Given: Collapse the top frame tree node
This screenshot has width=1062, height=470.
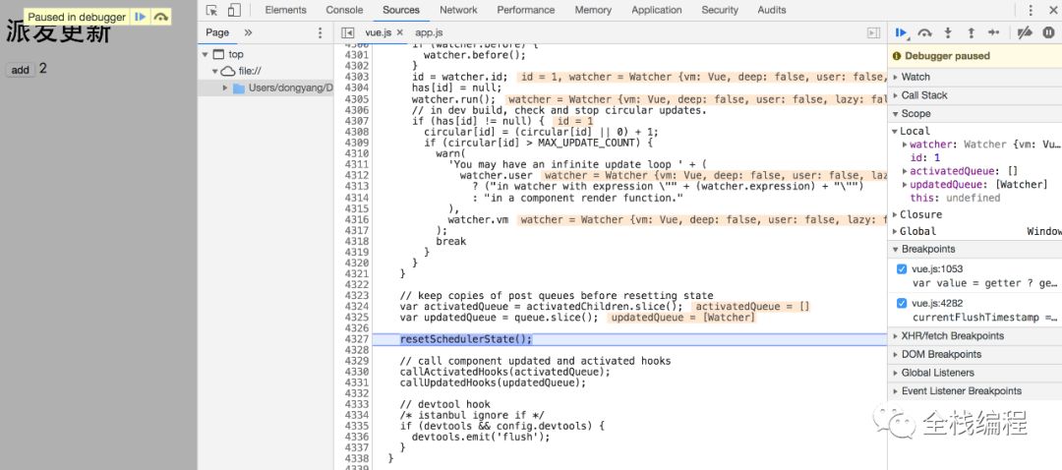Looking at the screenshot, I should [204, 54].
